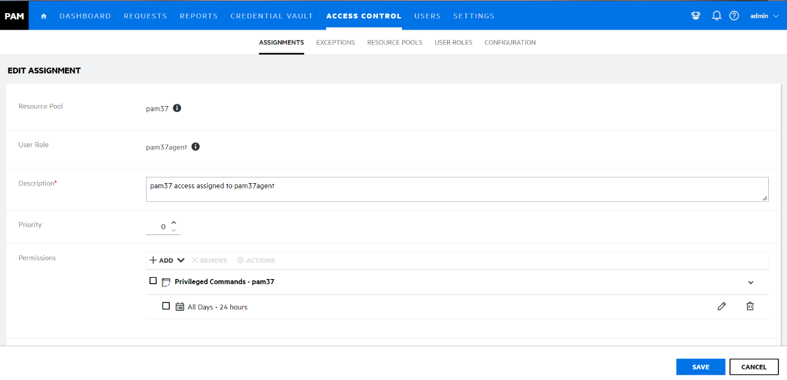Click into the Description text field
Screen dimensions: 787x380
pyautogui.click(x=456, y=189)
